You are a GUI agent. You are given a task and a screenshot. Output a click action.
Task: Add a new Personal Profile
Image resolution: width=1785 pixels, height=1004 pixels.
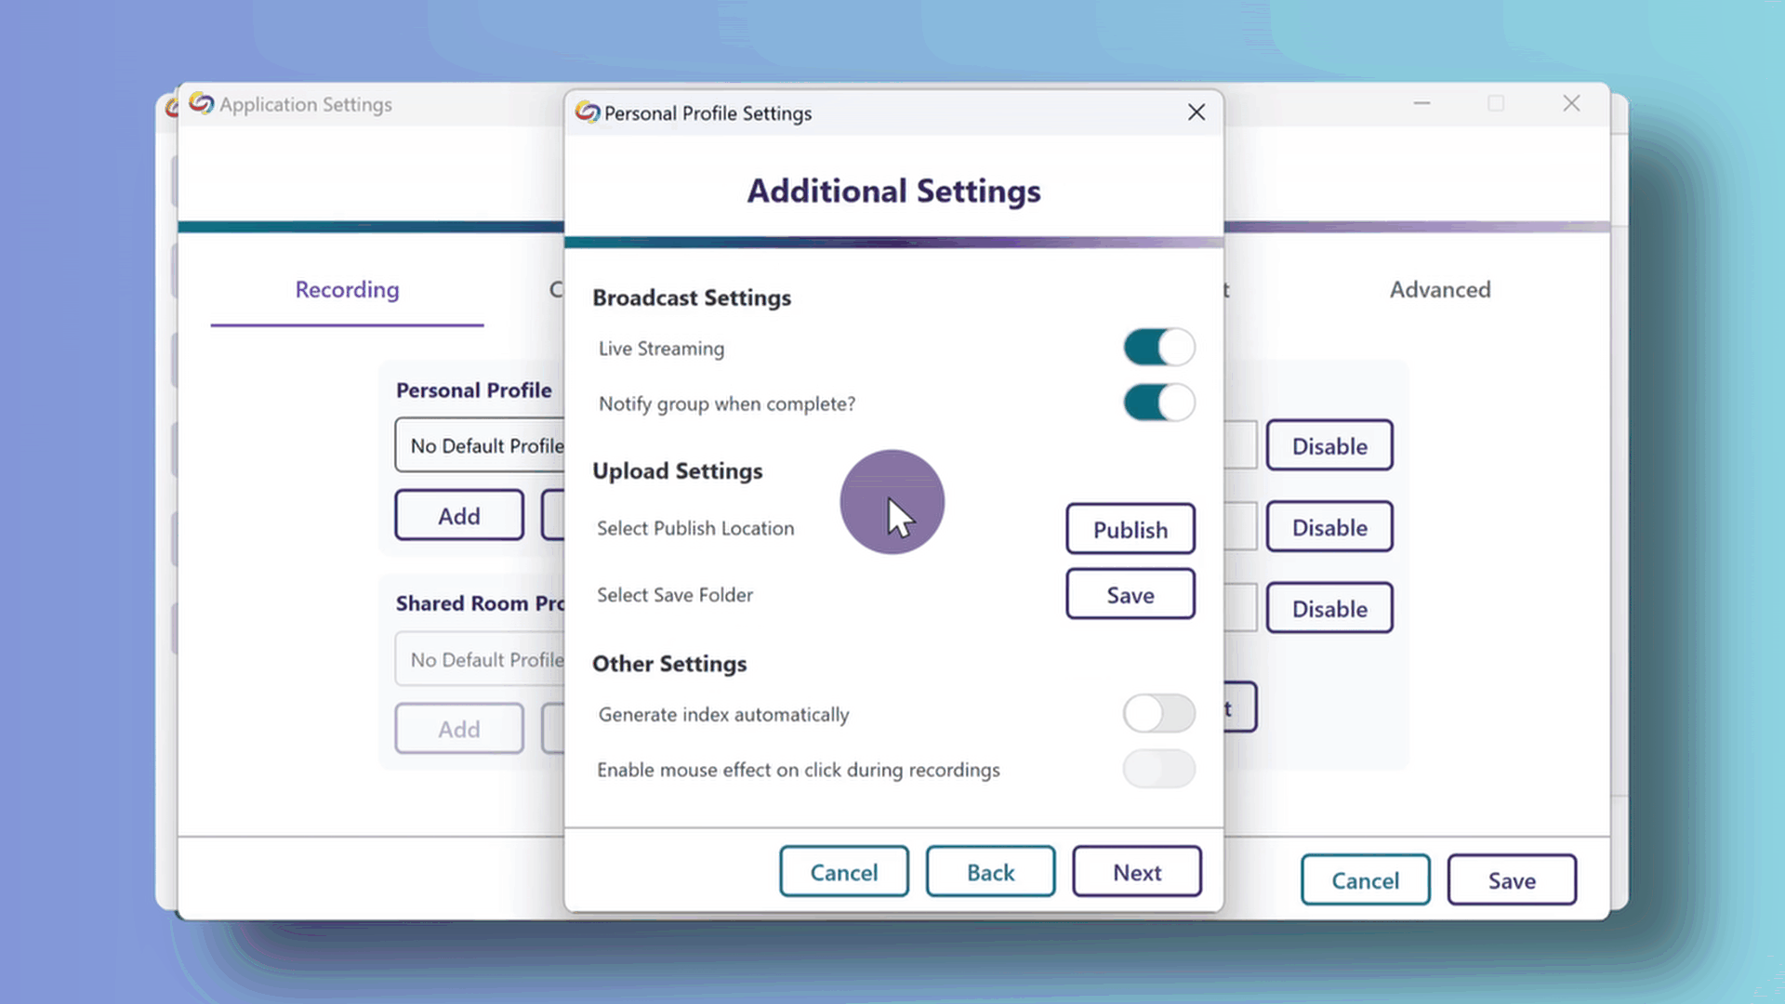[x=458, y=514]
